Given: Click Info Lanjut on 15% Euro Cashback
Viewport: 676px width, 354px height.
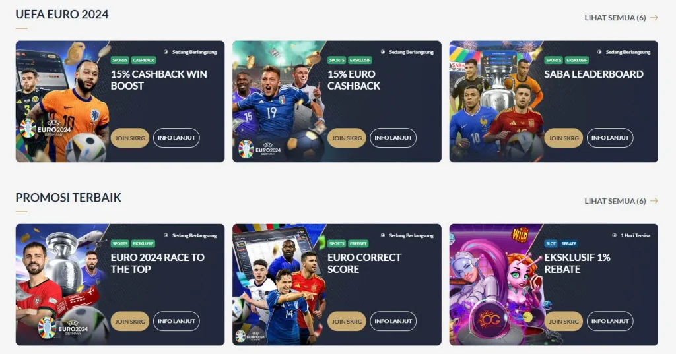Looking at the screenshot, I should pos(393,138).
